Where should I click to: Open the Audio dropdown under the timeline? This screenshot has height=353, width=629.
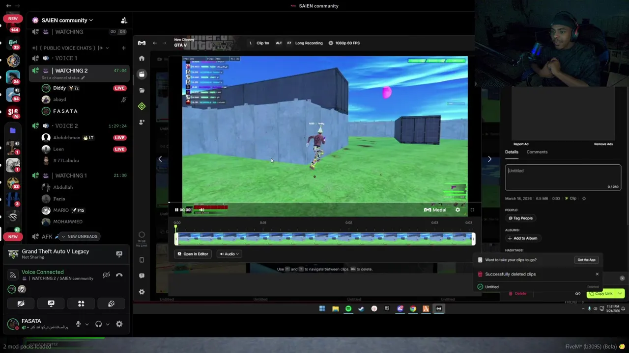tap(229, 254)
